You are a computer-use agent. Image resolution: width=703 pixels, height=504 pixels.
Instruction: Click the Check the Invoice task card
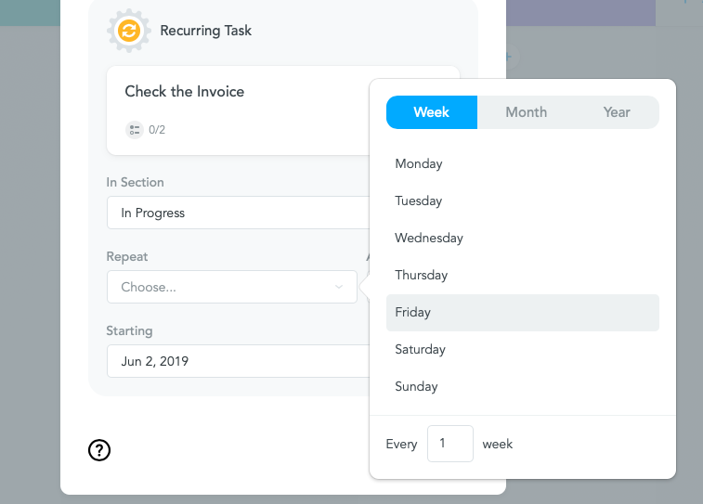pyautogui.click(x=238, y=110)
